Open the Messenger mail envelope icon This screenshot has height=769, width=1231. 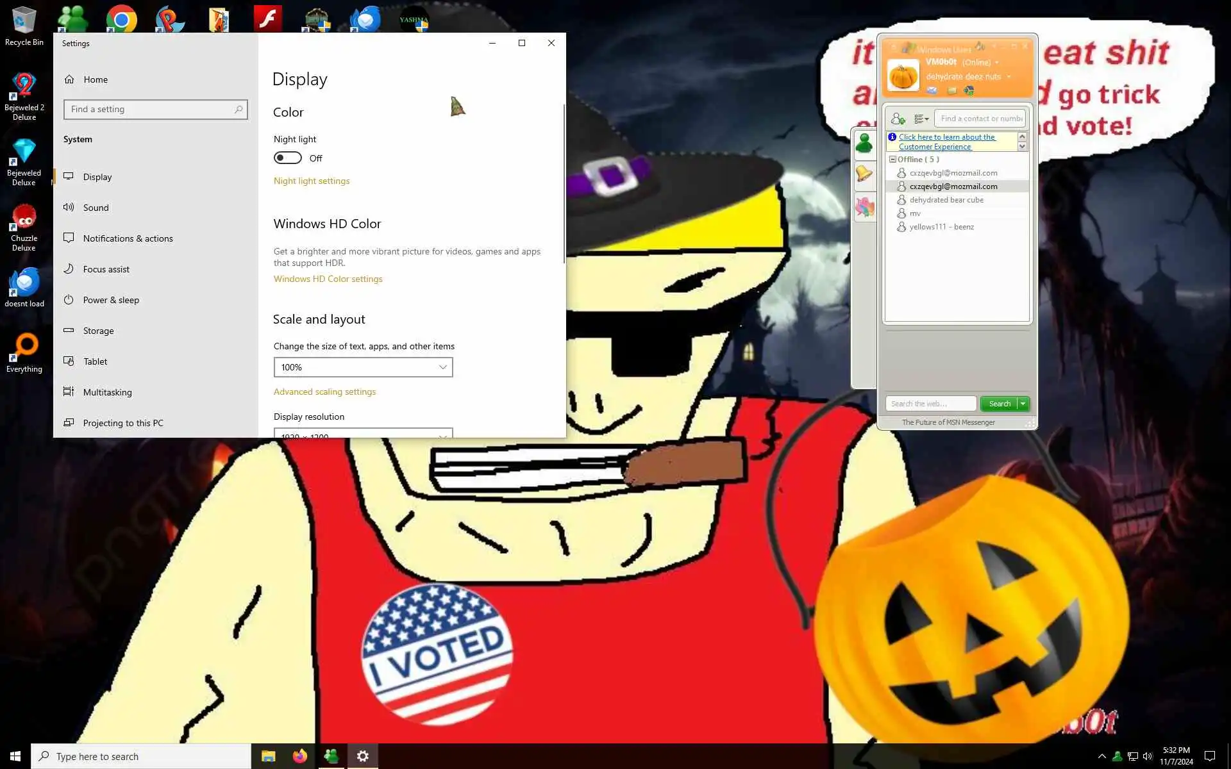click(932, 90)
